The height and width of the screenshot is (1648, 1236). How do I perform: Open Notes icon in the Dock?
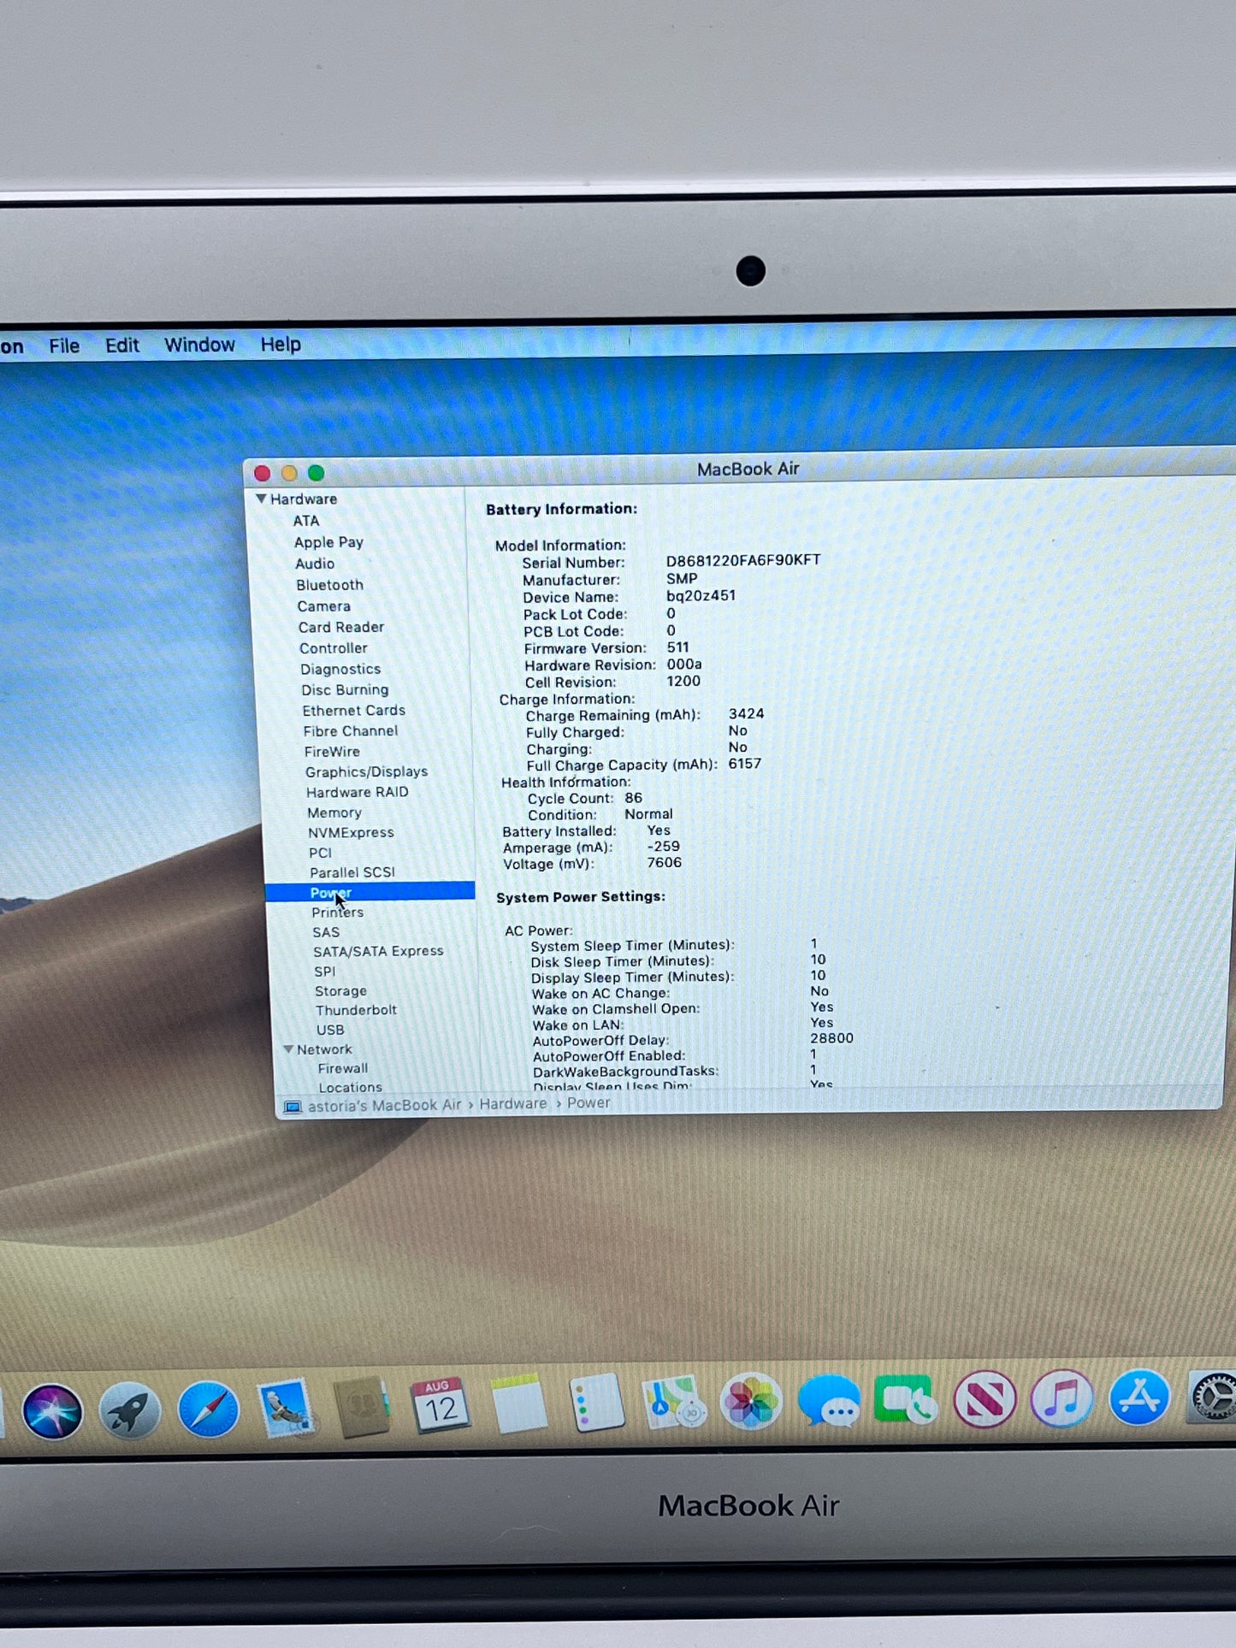click(518, 1403)
